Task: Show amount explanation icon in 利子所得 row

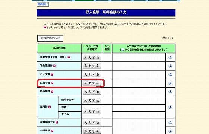Action: [x=170, y=74]
